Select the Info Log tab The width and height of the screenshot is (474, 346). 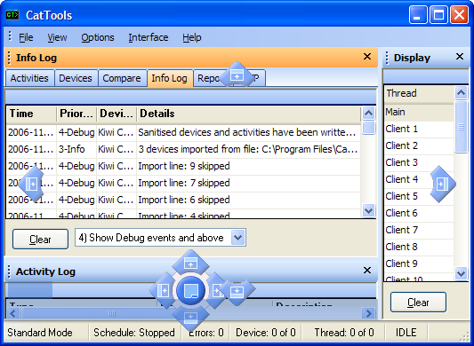coord(169,78)
